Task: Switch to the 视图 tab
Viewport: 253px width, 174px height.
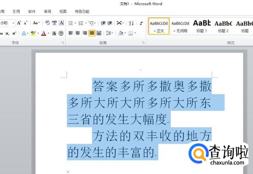Action: point(63,11)
